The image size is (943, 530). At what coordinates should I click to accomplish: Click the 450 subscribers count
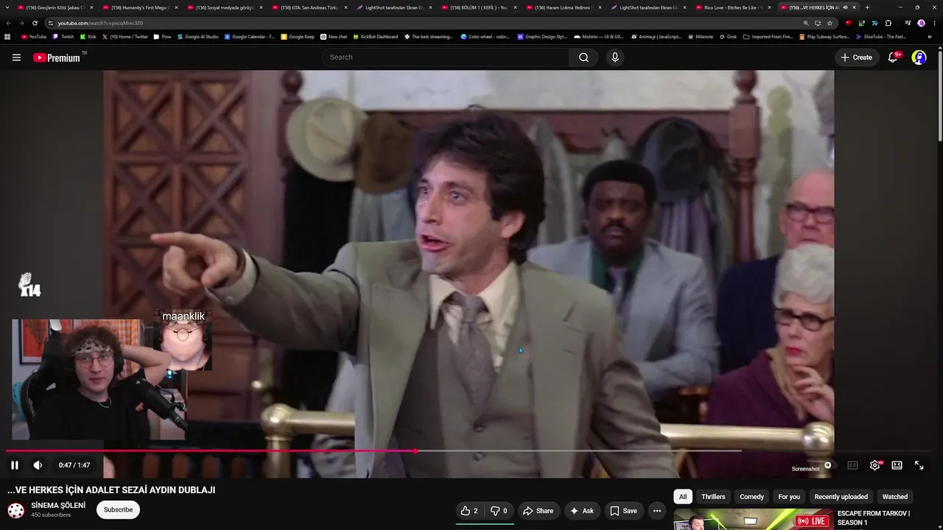[x=51, y=515]
